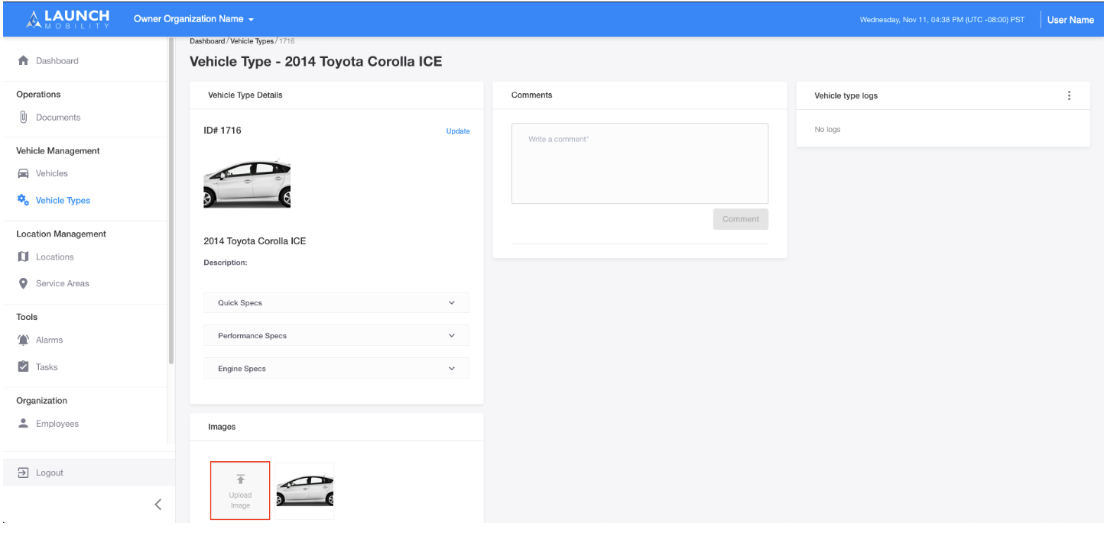Click the Update link
The width and height of the screenshot is (1104, 542).
click(458, 131)
